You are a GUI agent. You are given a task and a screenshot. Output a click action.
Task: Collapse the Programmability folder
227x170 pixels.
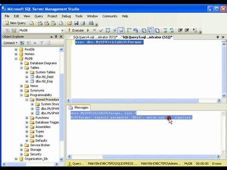pos(21,95)
